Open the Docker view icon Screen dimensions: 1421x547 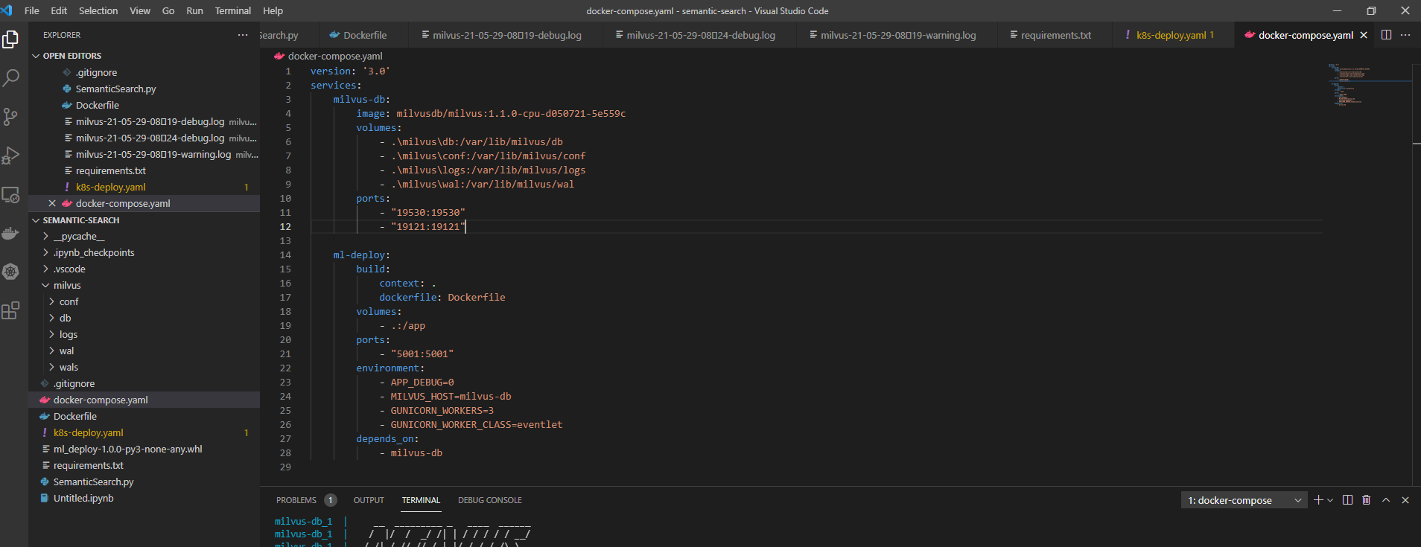[10, 234]
